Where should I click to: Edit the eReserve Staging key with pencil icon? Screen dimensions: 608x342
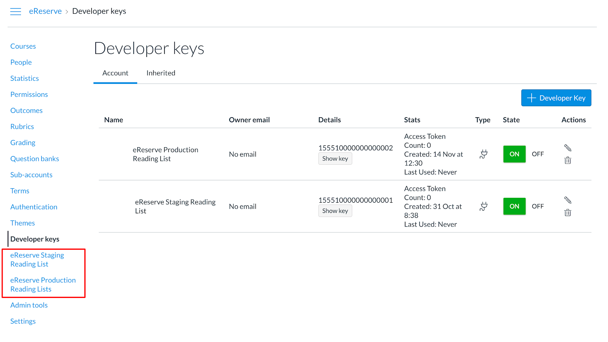point(568,200)
